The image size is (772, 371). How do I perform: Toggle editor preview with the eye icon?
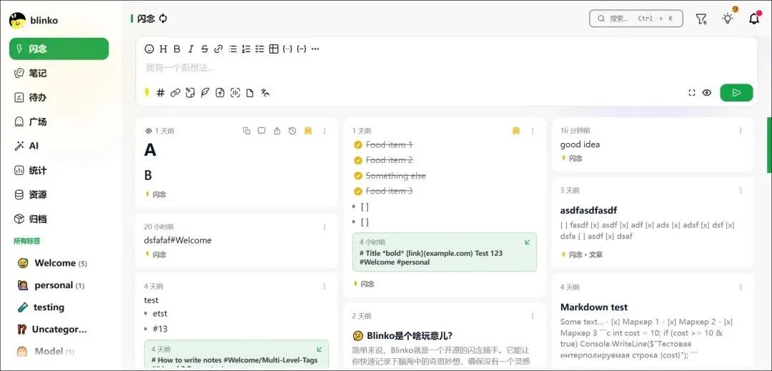point(707,93)
